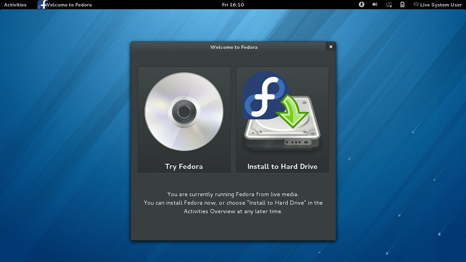Choose the Try Fedora option
Screen dimensions: 466x262
click(x=184, y=120)
